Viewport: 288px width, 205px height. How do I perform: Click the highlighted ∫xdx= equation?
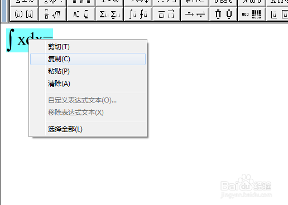tap(18, 40)
